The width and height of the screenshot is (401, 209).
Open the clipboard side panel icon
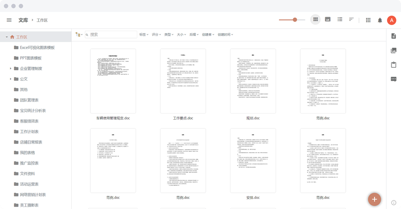click(393, 65)
